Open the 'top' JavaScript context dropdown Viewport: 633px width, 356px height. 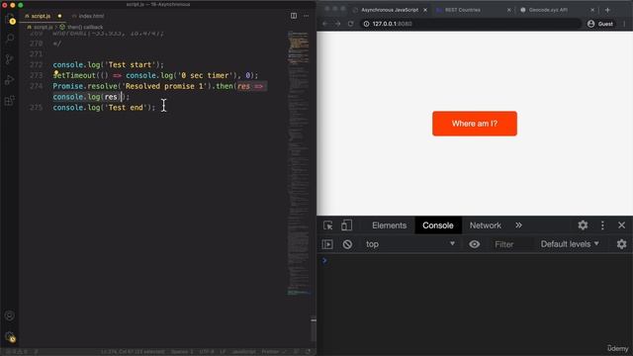point(410,244)
